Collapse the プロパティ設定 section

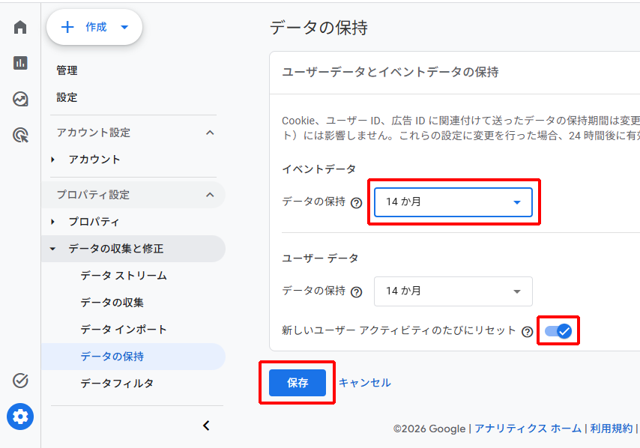pyautogui.click(x=210, y=195)
